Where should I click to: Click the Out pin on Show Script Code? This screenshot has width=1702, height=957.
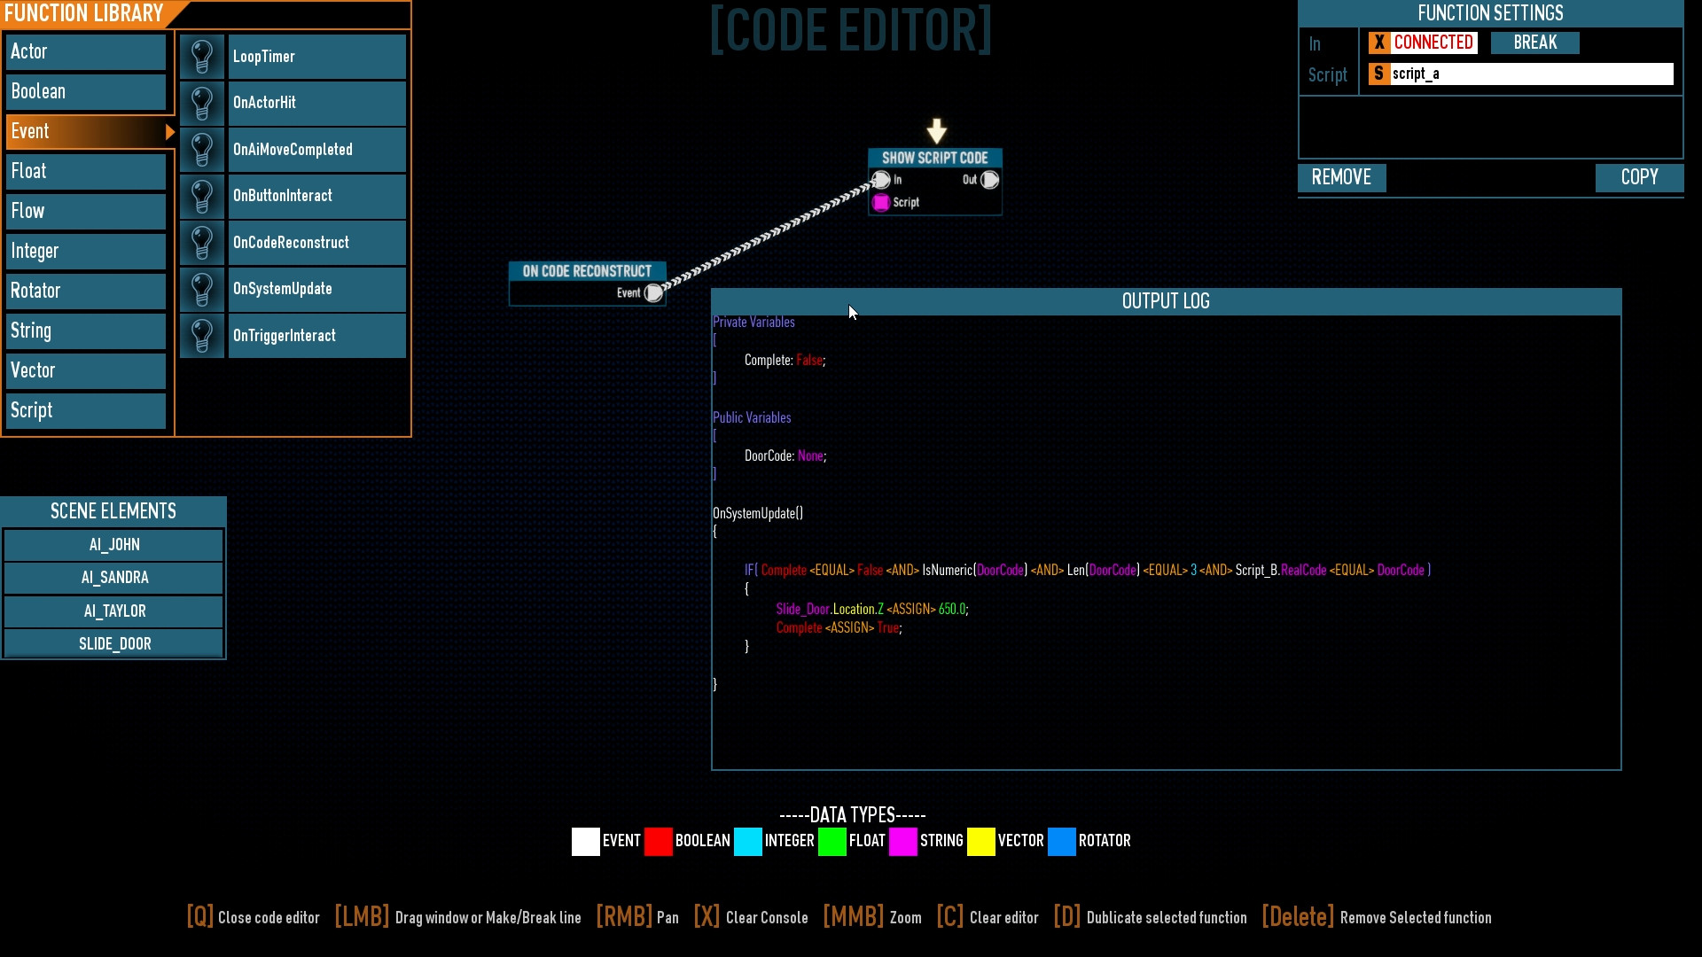(x=990, y=180)
